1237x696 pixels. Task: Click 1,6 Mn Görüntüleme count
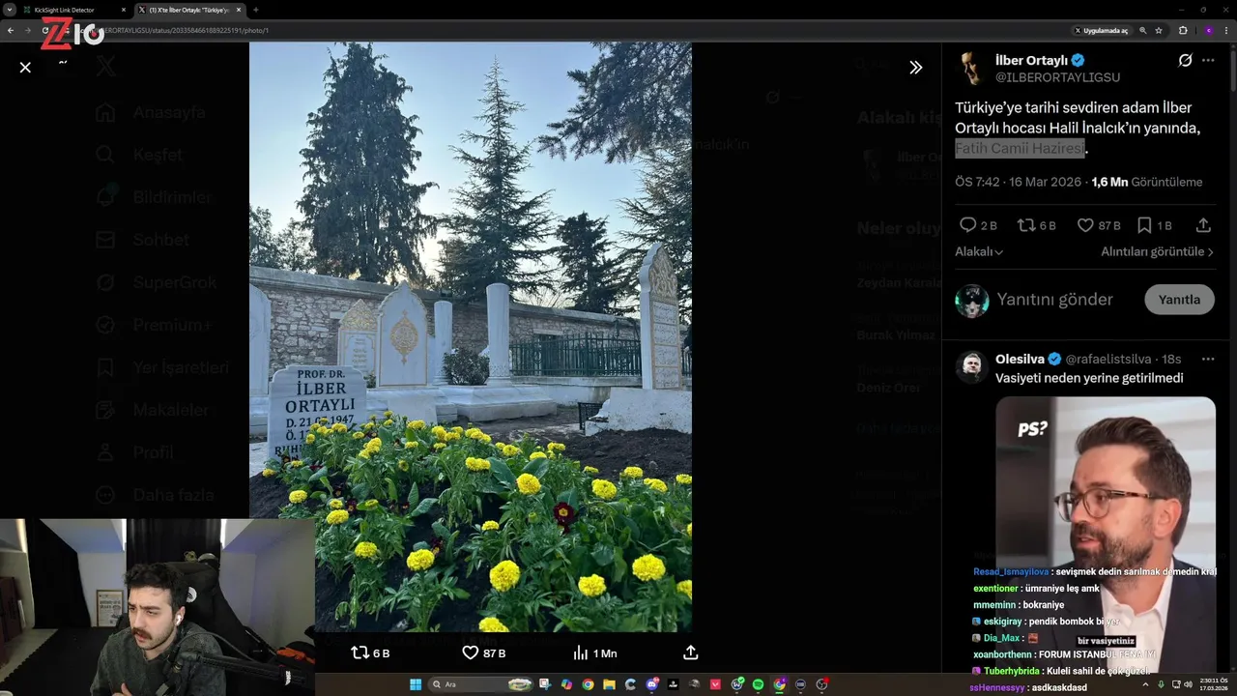click(1147, 182)
